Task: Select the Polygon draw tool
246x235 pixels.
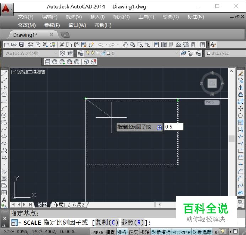Action: pyautogui.click(x=4, y=95)
